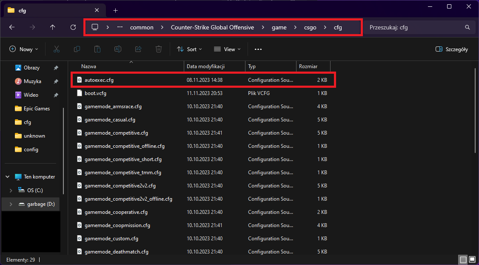Go up one folder level
479x265 pixels.
[x=53, y=27]
